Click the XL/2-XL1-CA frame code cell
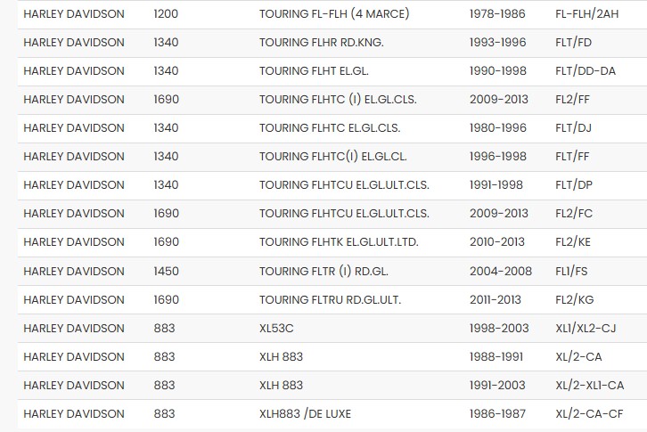Screen dimensions: 647x432 coord(590,385)
